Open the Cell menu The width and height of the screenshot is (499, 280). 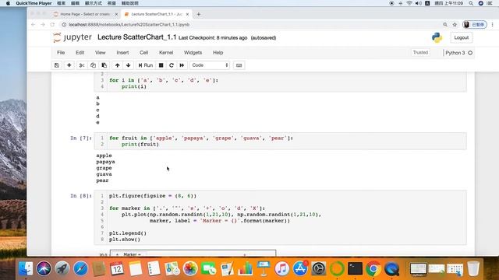tap(143, 53)
